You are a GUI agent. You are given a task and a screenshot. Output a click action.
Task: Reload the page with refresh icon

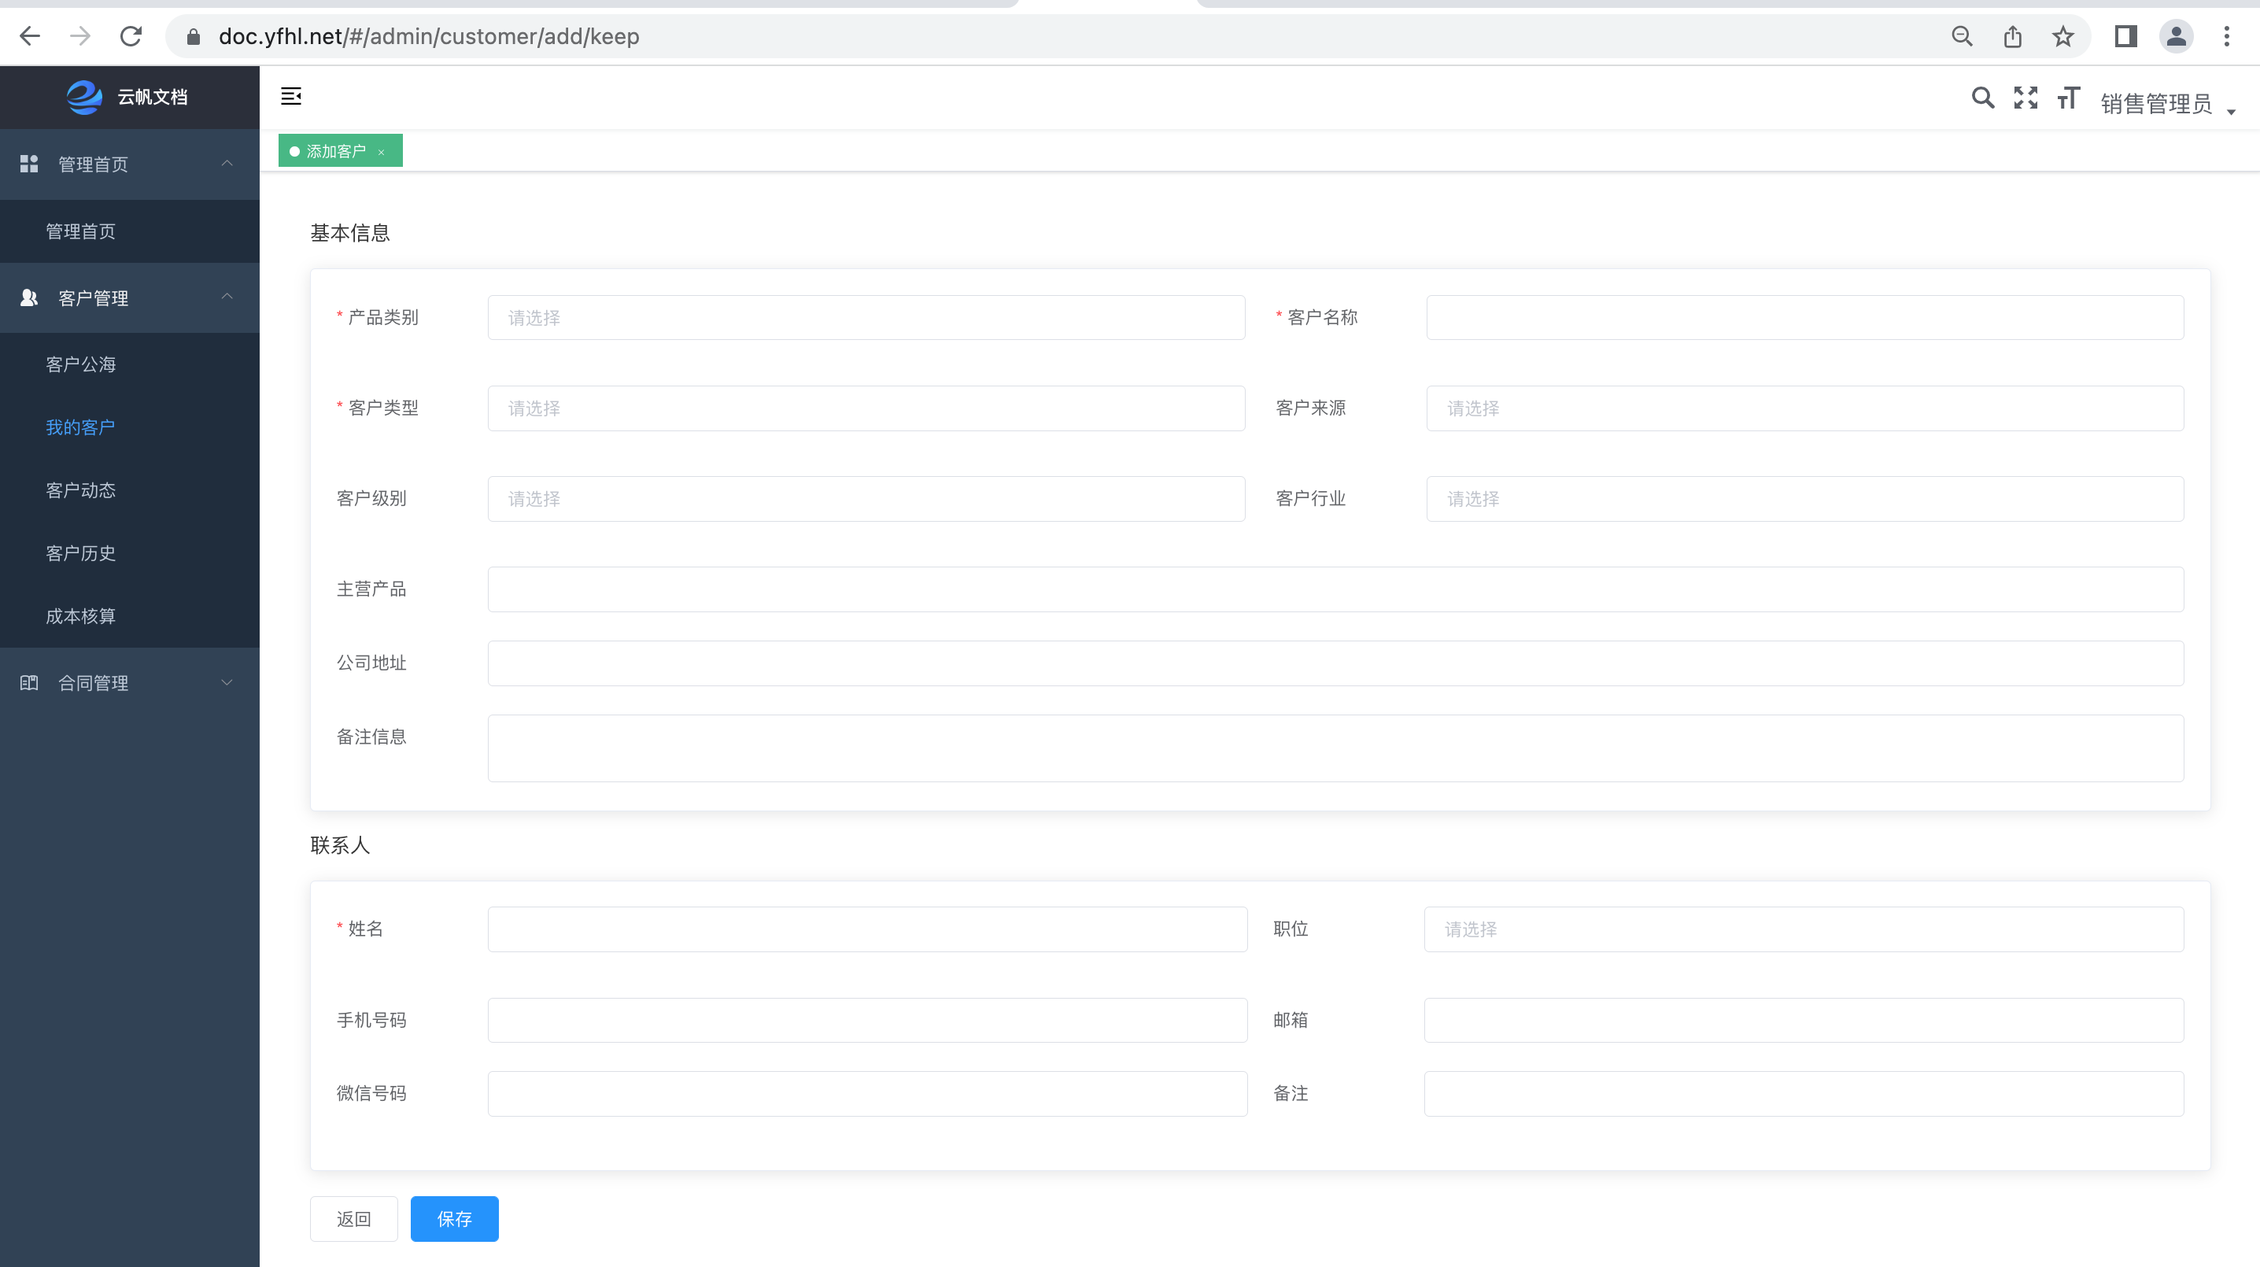[131, 36]
